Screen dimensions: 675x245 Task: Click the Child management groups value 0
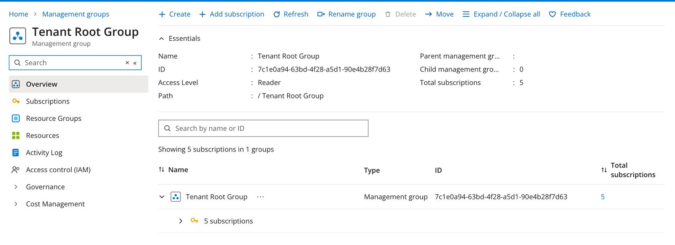click(x=521, y=69)
